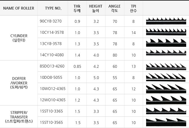Click the THk 두께 column header

pos(77,8)
